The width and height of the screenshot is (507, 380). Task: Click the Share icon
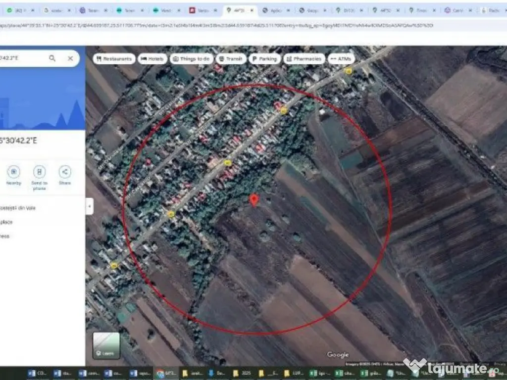pyautogui.click(x=65, y=172)
